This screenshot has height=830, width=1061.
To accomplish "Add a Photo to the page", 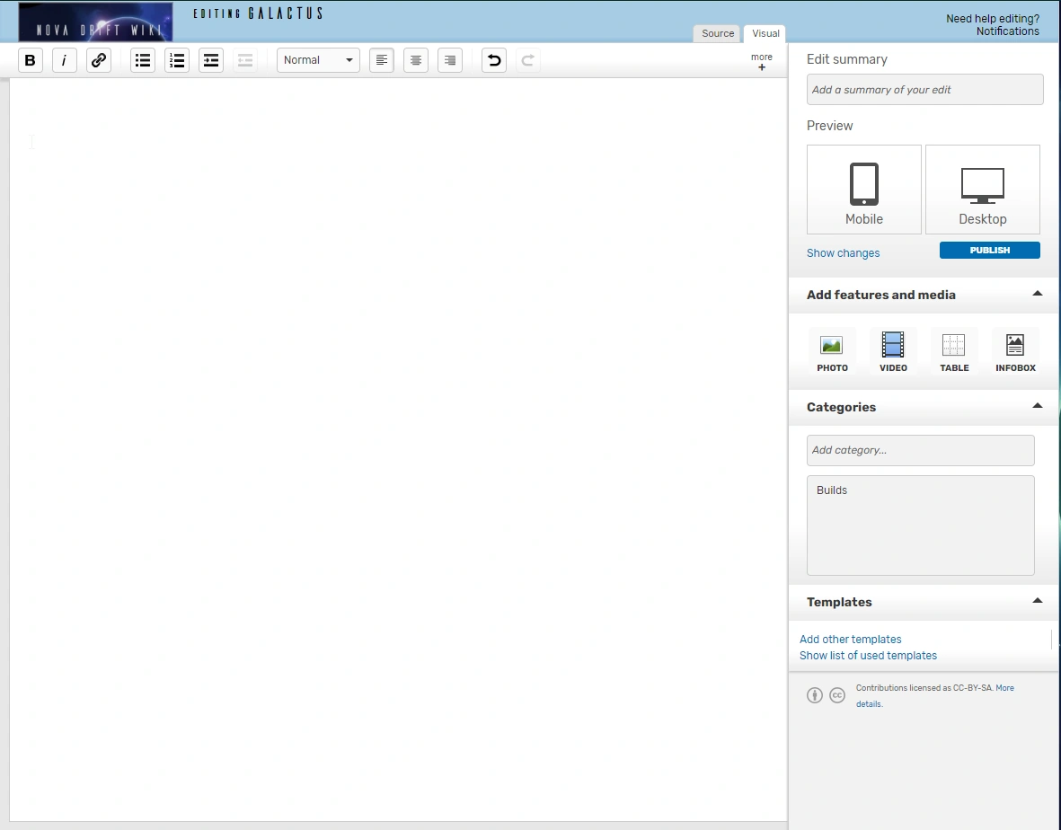I will point(832,351).
